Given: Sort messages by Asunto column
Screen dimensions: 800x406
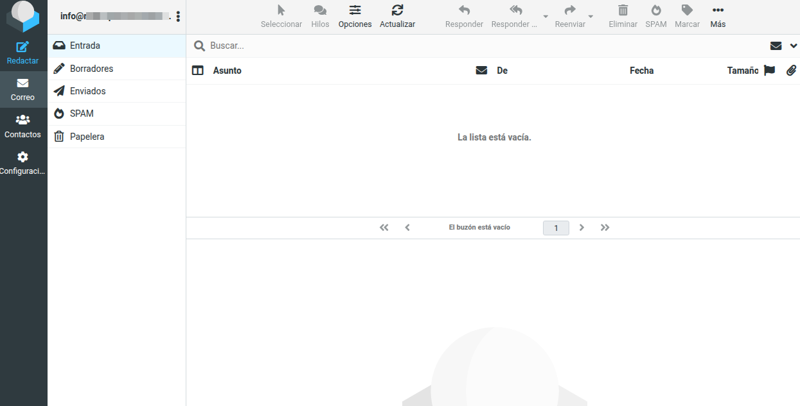Looking at the screenshot, I should pyautogui.click(x=227, y=71).
